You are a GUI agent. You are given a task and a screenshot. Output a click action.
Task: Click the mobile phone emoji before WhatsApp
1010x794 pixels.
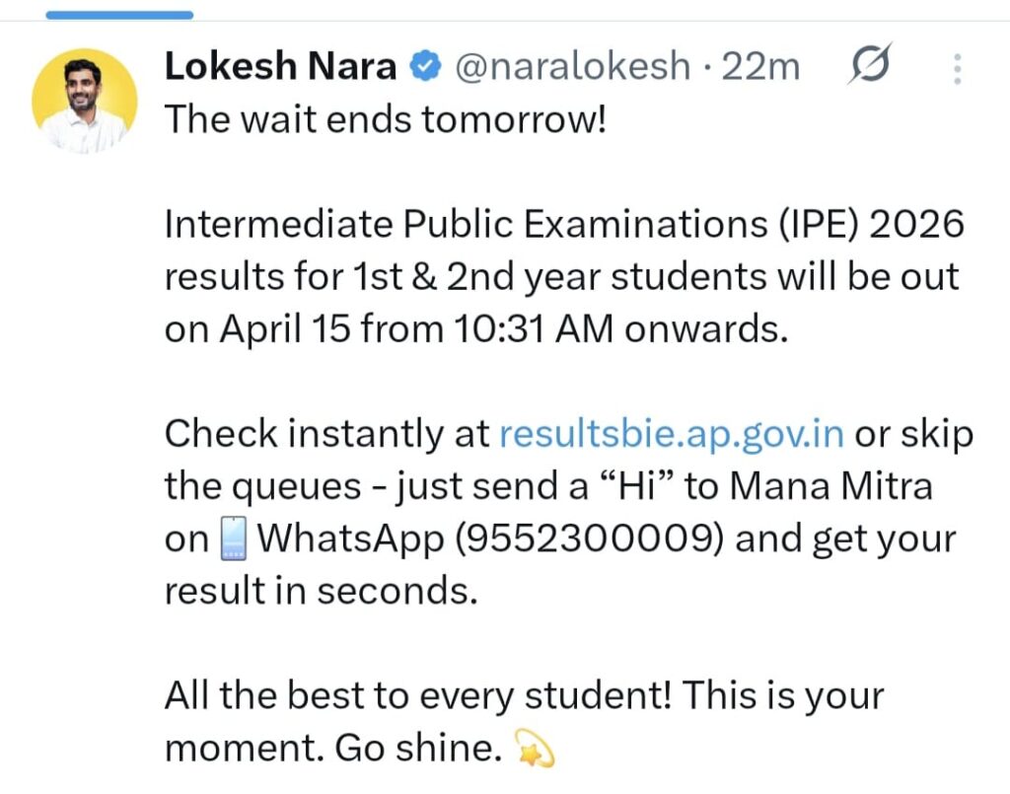(234, 540)
